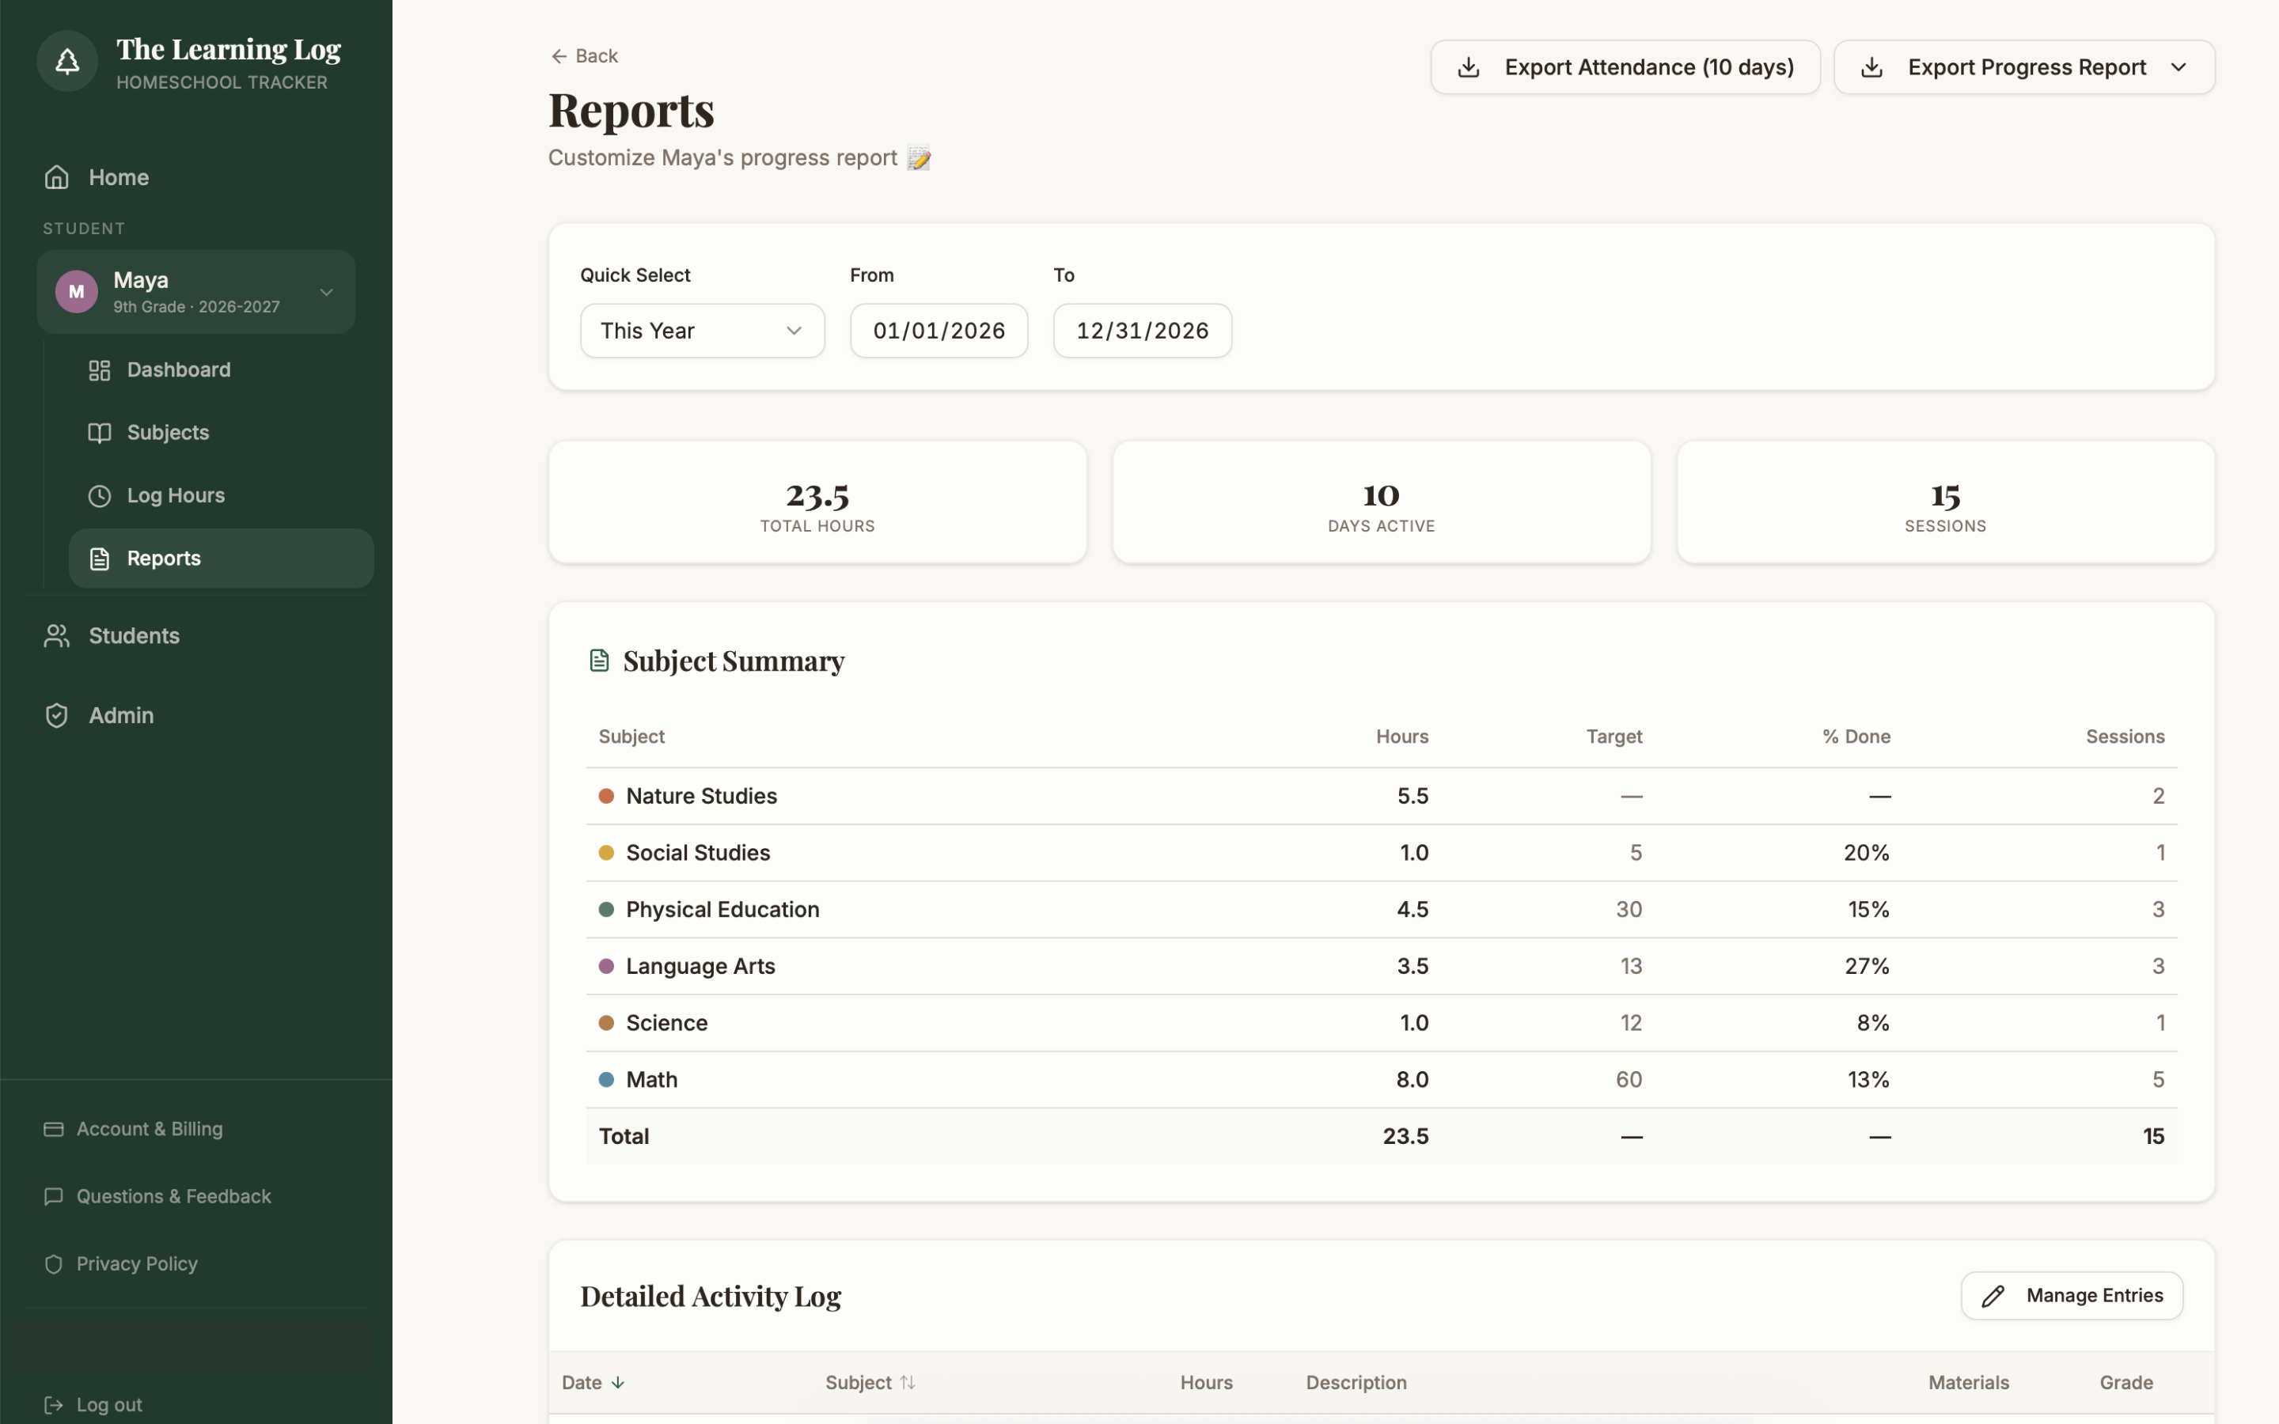Click the Math blue color dot
The image size is (2279, 1424).
606,1079
